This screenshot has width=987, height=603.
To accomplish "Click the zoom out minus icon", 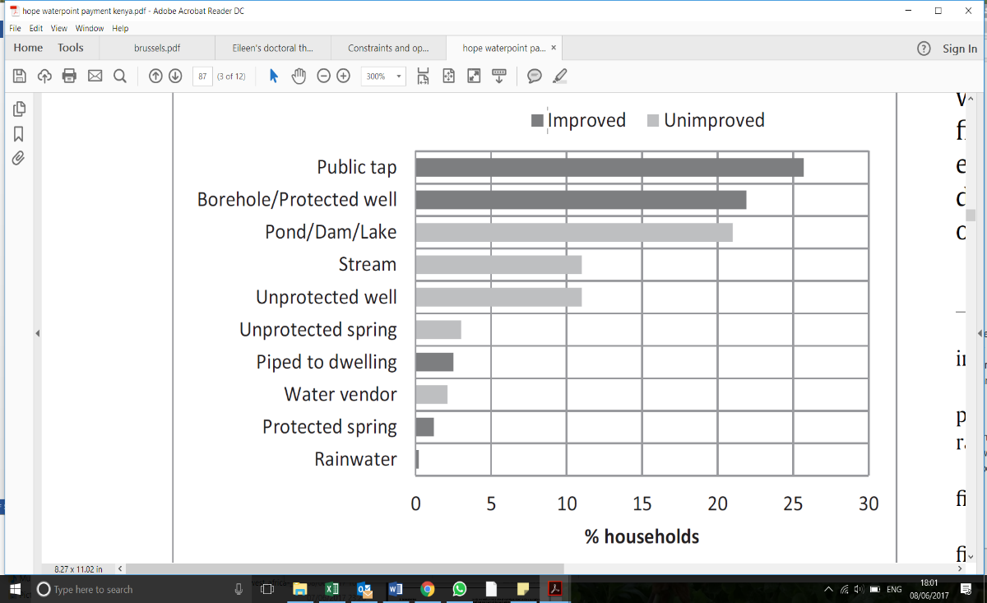I will tap(323, 76).
